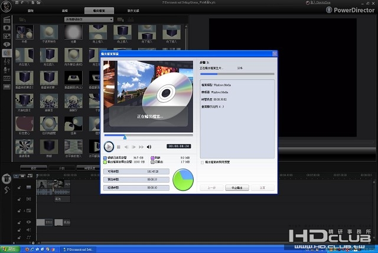
Task: Click the Play button in export preview
Action: (109, 147)
